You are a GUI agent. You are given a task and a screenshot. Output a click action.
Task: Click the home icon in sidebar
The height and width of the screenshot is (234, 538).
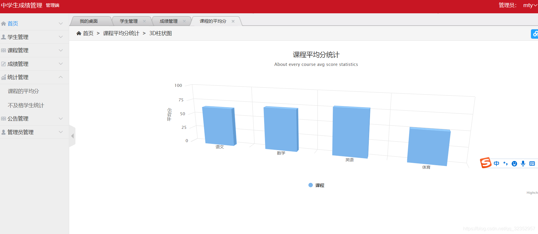(4, 24)
